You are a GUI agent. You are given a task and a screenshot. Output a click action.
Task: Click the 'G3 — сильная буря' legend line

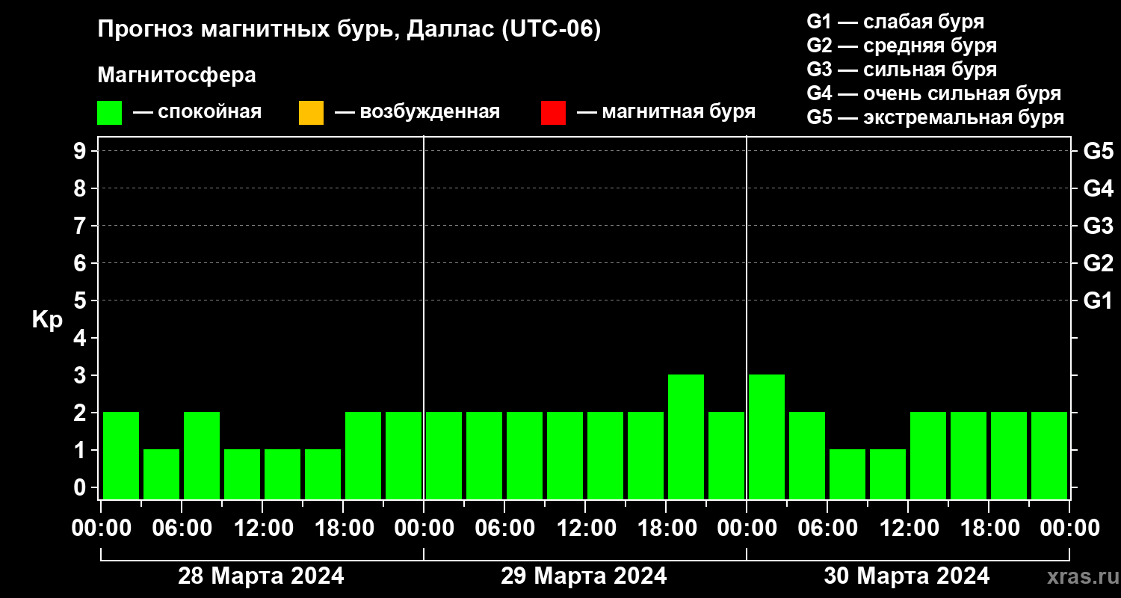pos(901,70)
